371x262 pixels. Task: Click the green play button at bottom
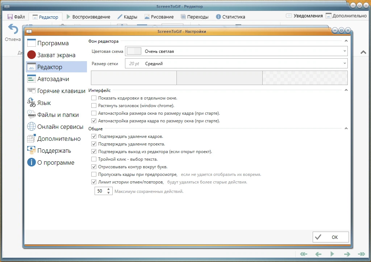click(332, 254)
